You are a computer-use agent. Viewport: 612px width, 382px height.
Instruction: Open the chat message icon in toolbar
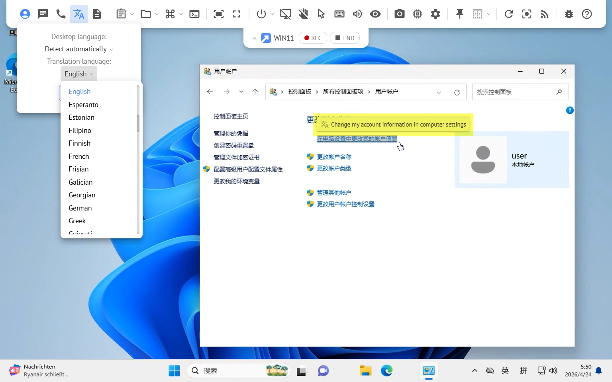click(x=43, y=14)
